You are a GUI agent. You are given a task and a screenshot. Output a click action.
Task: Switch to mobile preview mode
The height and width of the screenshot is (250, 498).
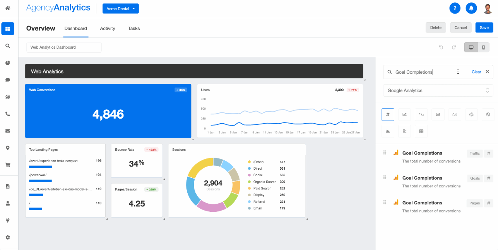[484, 47]
